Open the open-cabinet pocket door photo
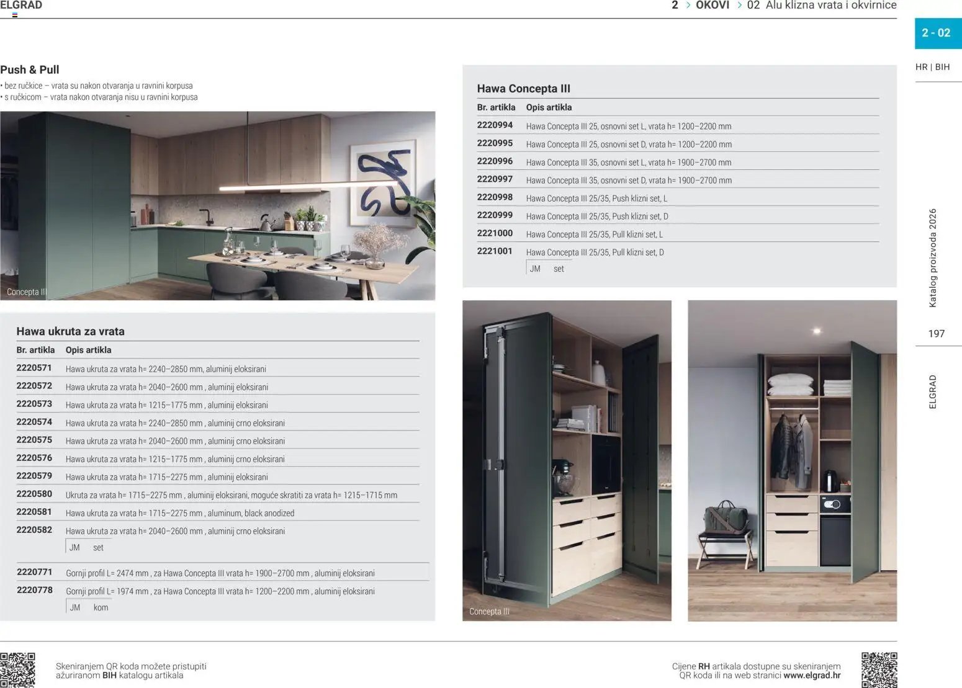The image size is (962, 688). [x=567, y=460]
